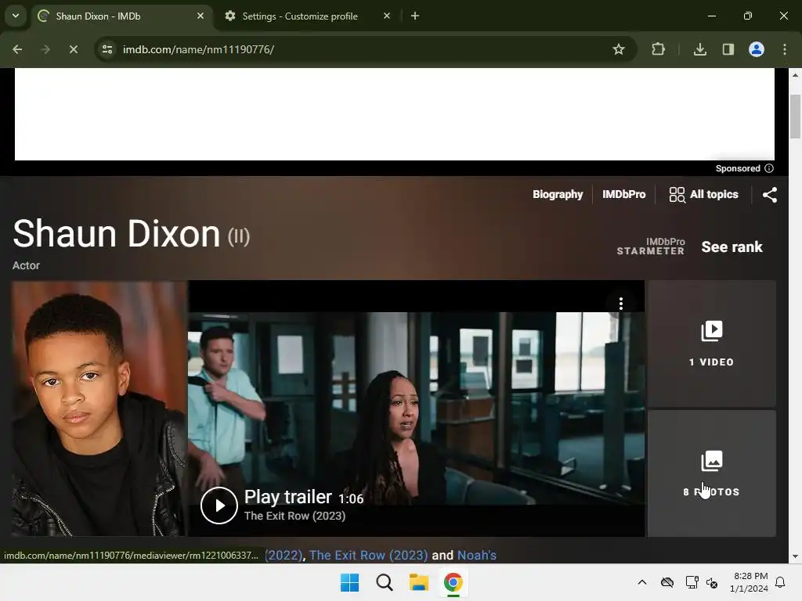
Task: Open the Chrome profile avatar
Action: click(x=757, y=49)
